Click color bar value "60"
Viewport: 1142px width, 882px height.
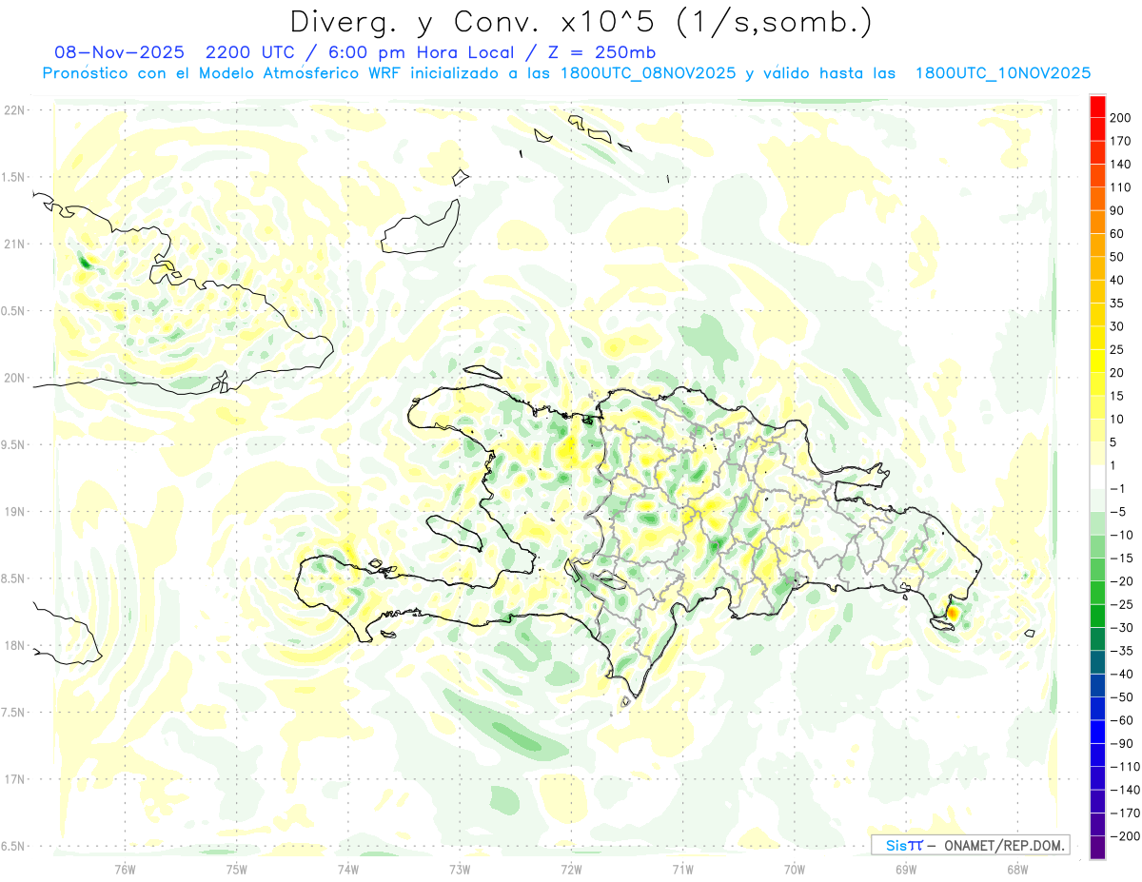pyautogui.click(x=1117, y=234)
